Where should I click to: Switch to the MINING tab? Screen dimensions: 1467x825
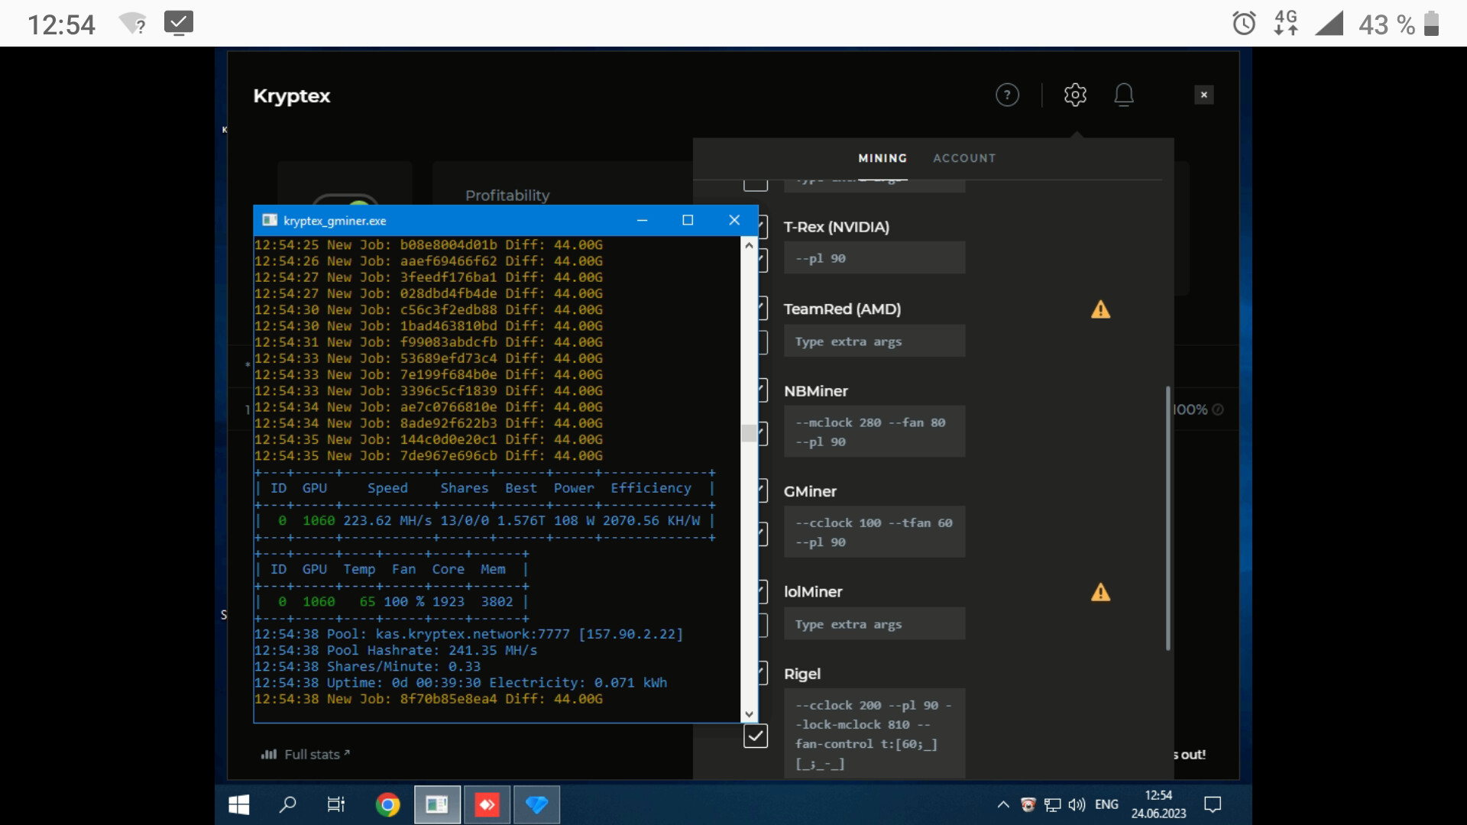pos(882,158)
